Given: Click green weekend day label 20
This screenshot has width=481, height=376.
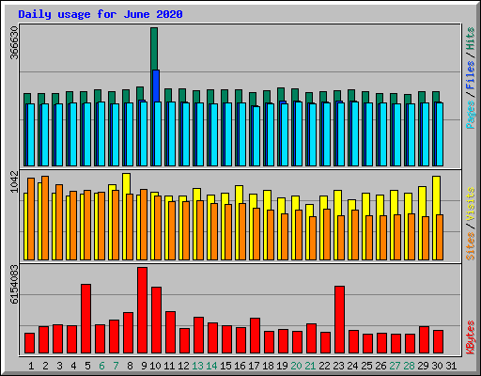Looking at the screenshot, I should [296, 366].
